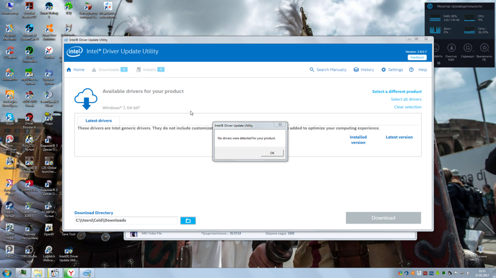The image size is (496, 278).
Task: Open the download directory folder browser
Action: click(x=188, y=221)
